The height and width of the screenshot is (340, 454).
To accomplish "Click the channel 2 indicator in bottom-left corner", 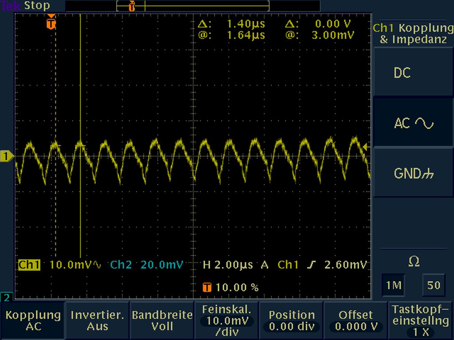I will pyautogui.click(x=7, y=297).
